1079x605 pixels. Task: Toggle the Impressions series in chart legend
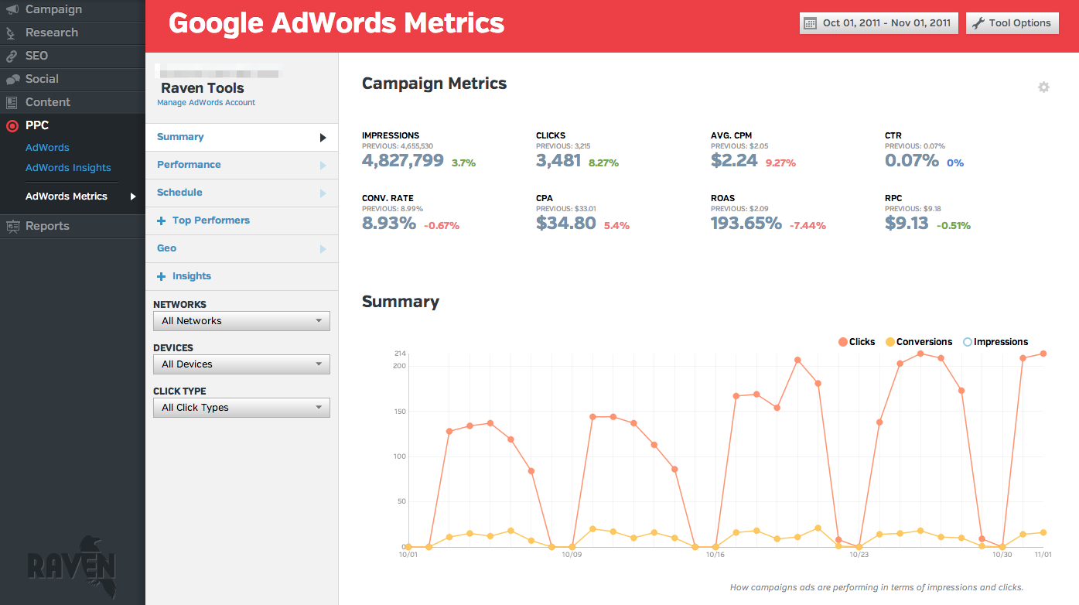(995, 342)
